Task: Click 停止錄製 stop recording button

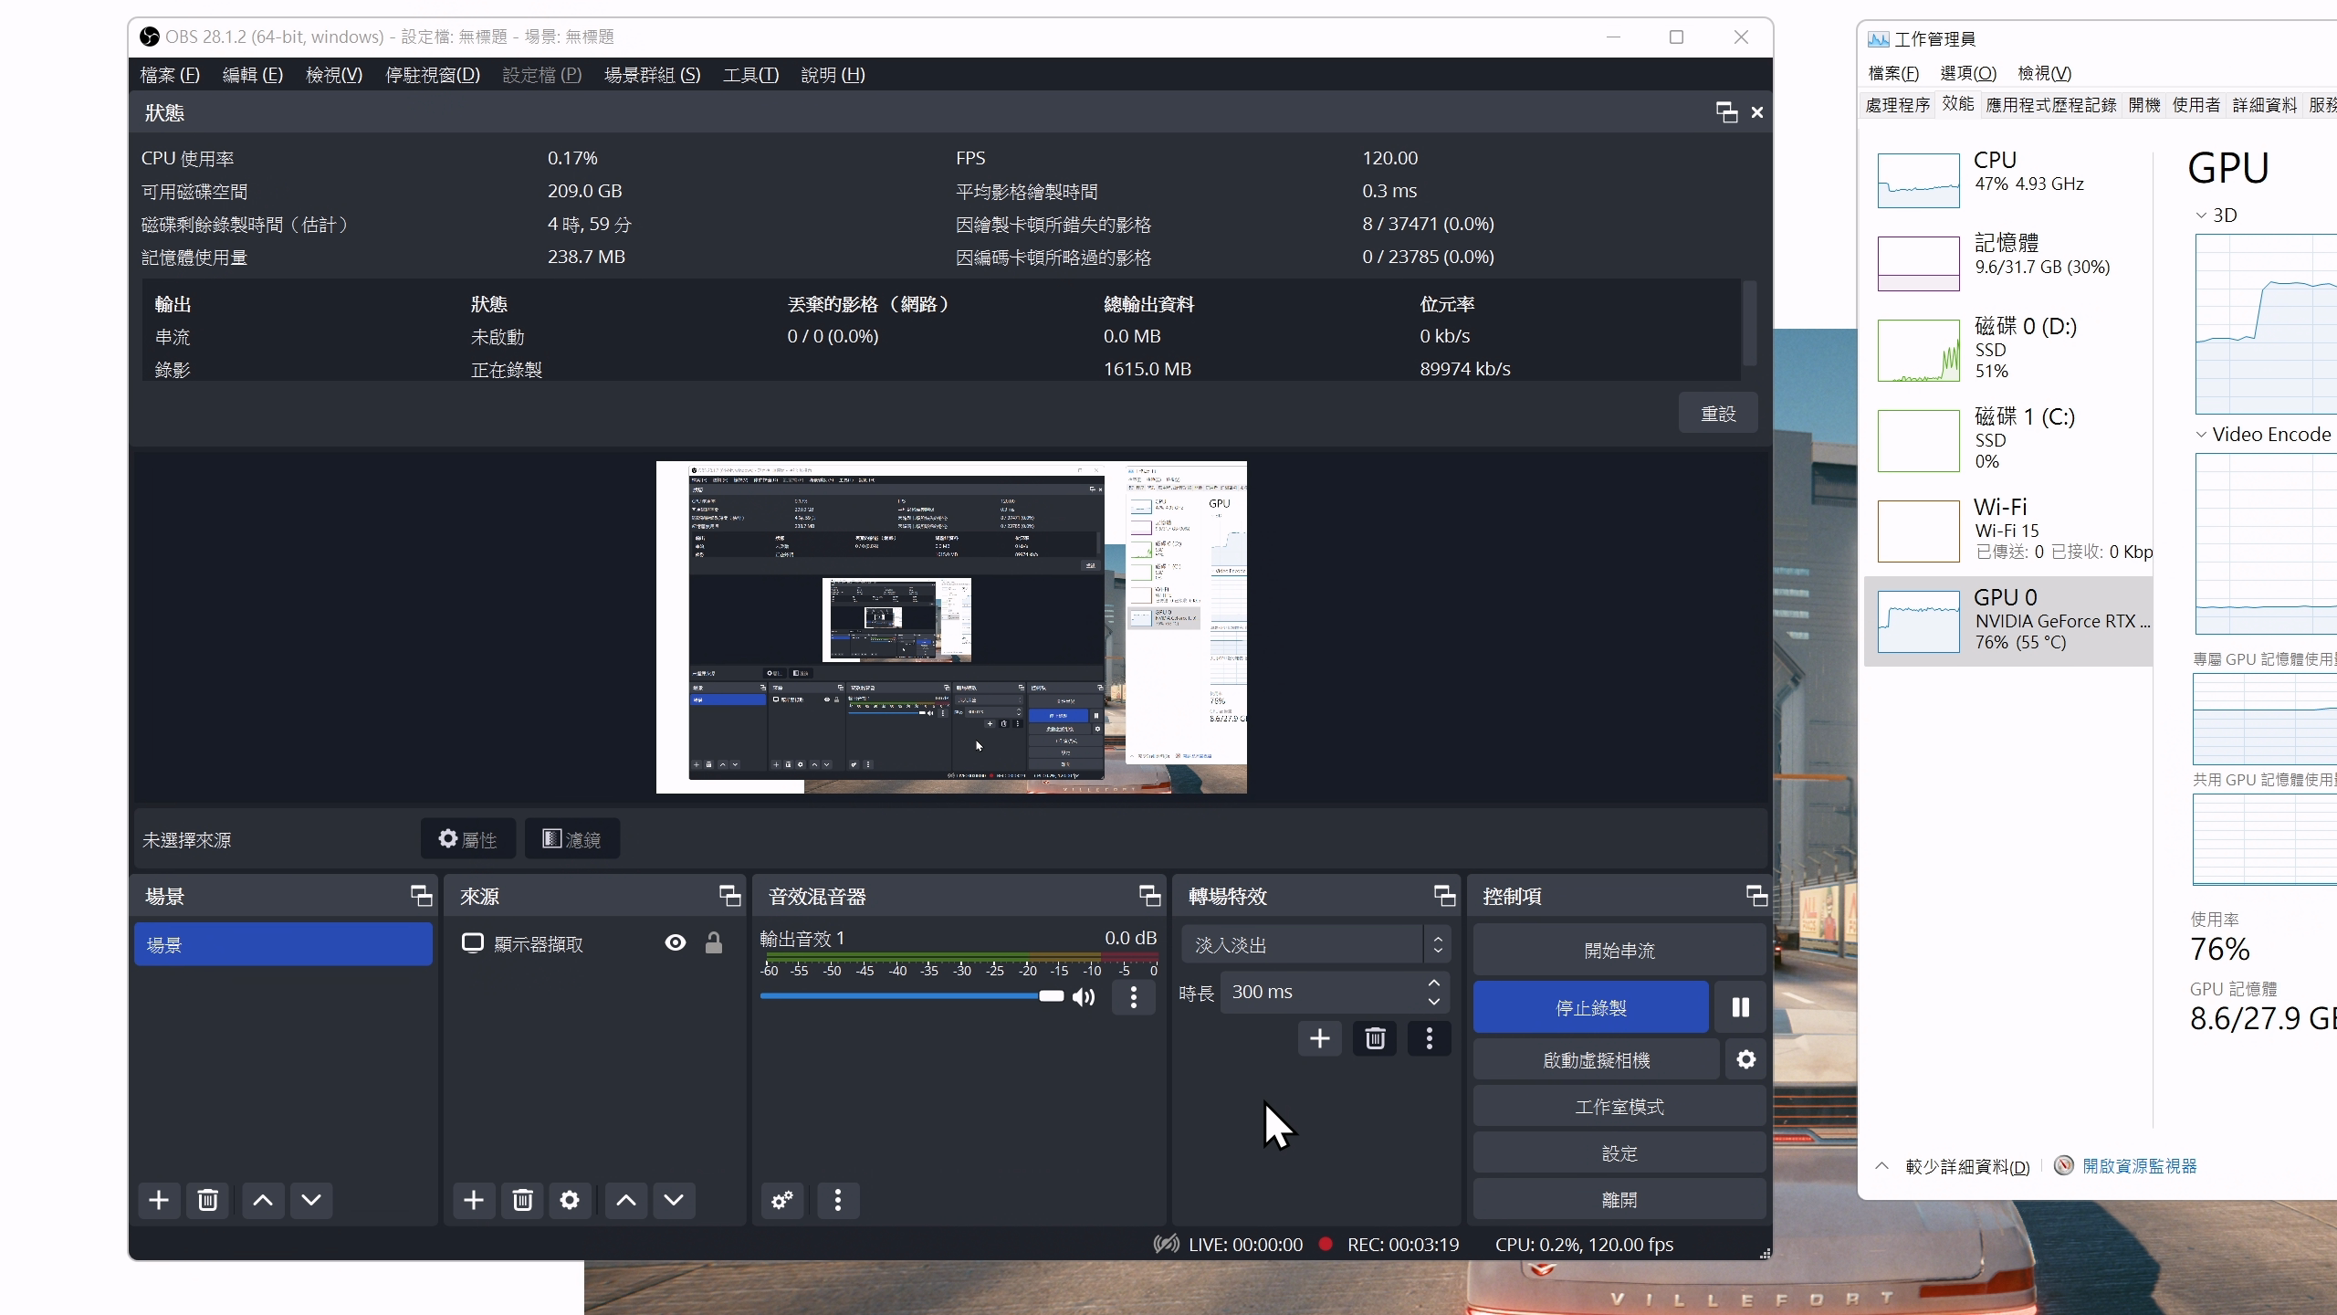Action: tap(1591, 1007)
